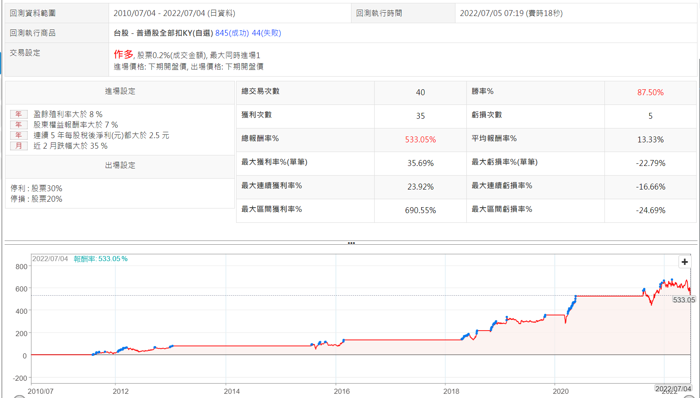Image resolution: width=700 pixels, height=398 pixels.
Task: Click the left range handle below the chart
Action: point(19,397)
